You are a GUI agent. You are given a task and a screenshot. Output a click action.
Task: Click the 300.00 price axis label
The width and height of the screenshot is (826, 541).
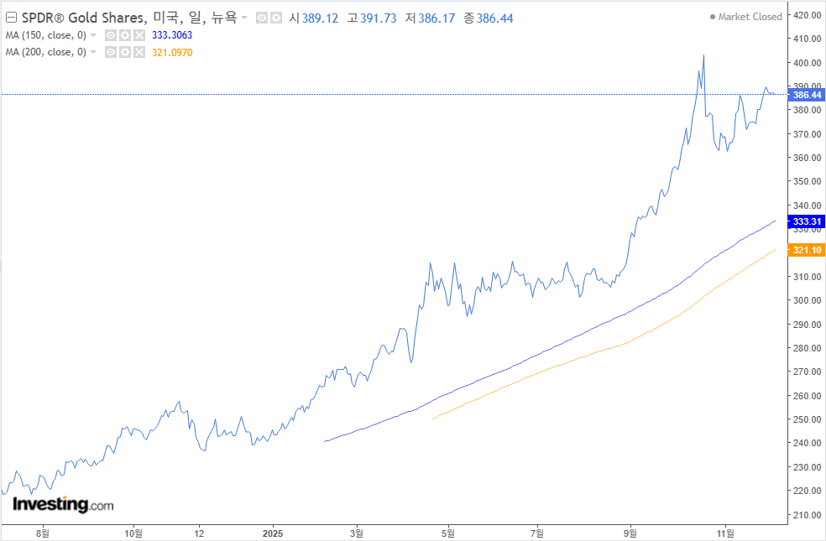pyautogui.click(x=807, y=300)
